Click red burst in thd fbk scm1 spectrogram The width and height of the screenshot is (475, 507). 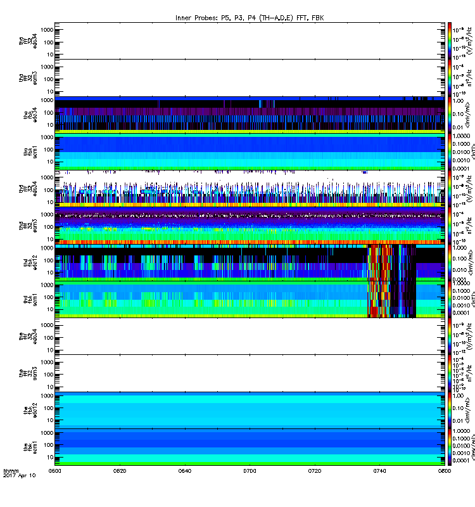click(x=379, y=299)
